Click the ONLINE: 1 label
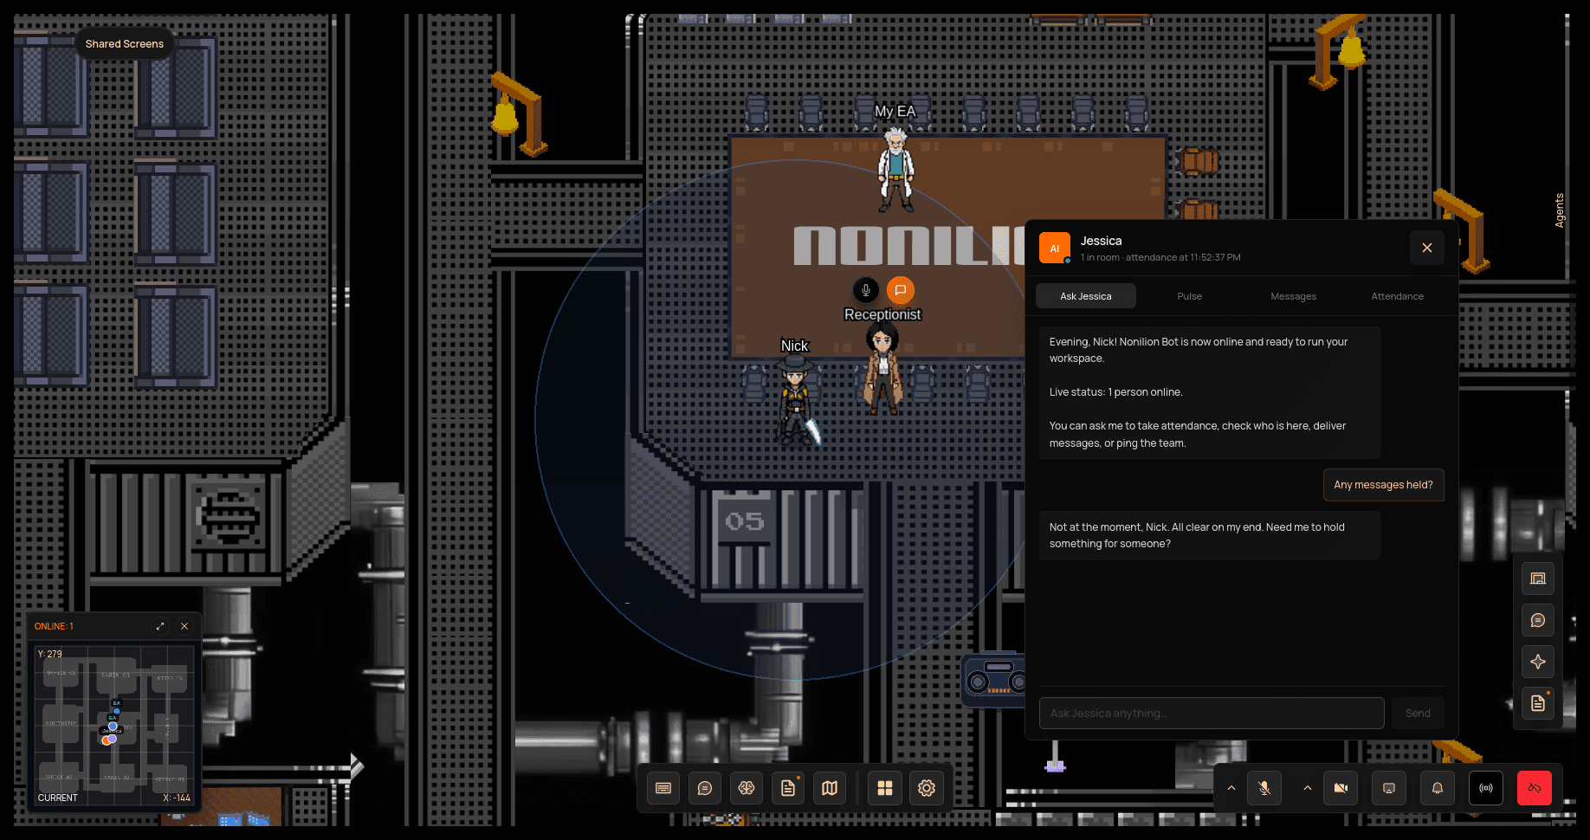 (54, 626)
